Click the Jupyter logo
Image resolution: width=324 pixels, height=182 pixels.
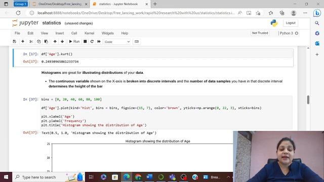[25, 23]
